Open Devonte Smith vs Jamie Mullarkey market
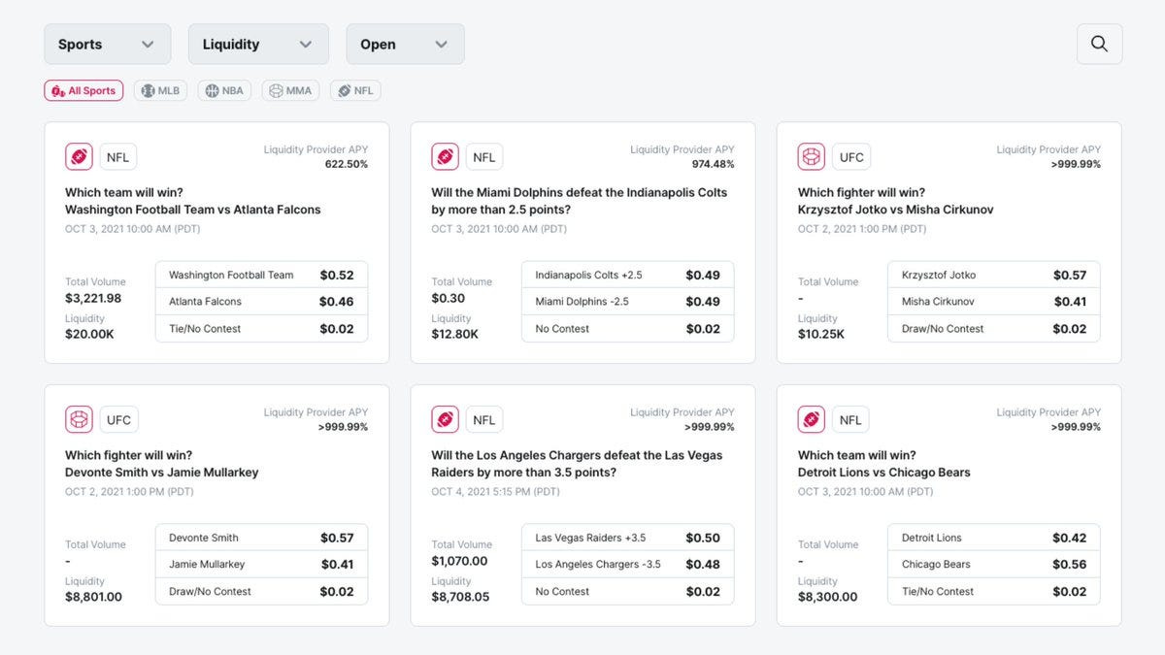Image resolution: width=1165 pixels, height=655 pixels. pos(161,464)
